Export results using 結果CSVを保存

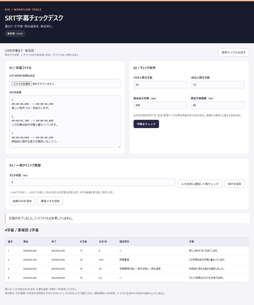click(22, 201)
